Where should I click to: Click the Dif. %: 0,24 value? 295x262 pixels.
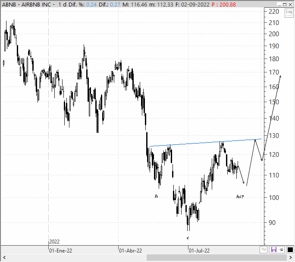[83, 4]
